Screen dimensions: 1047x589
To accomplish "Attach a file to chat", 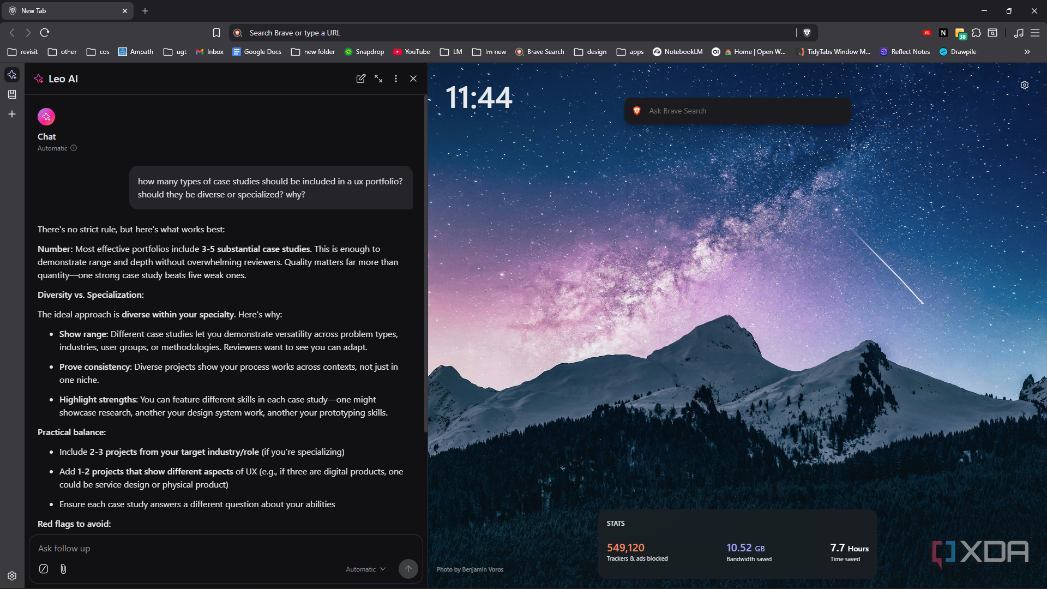I will click(x=63, y=569).
